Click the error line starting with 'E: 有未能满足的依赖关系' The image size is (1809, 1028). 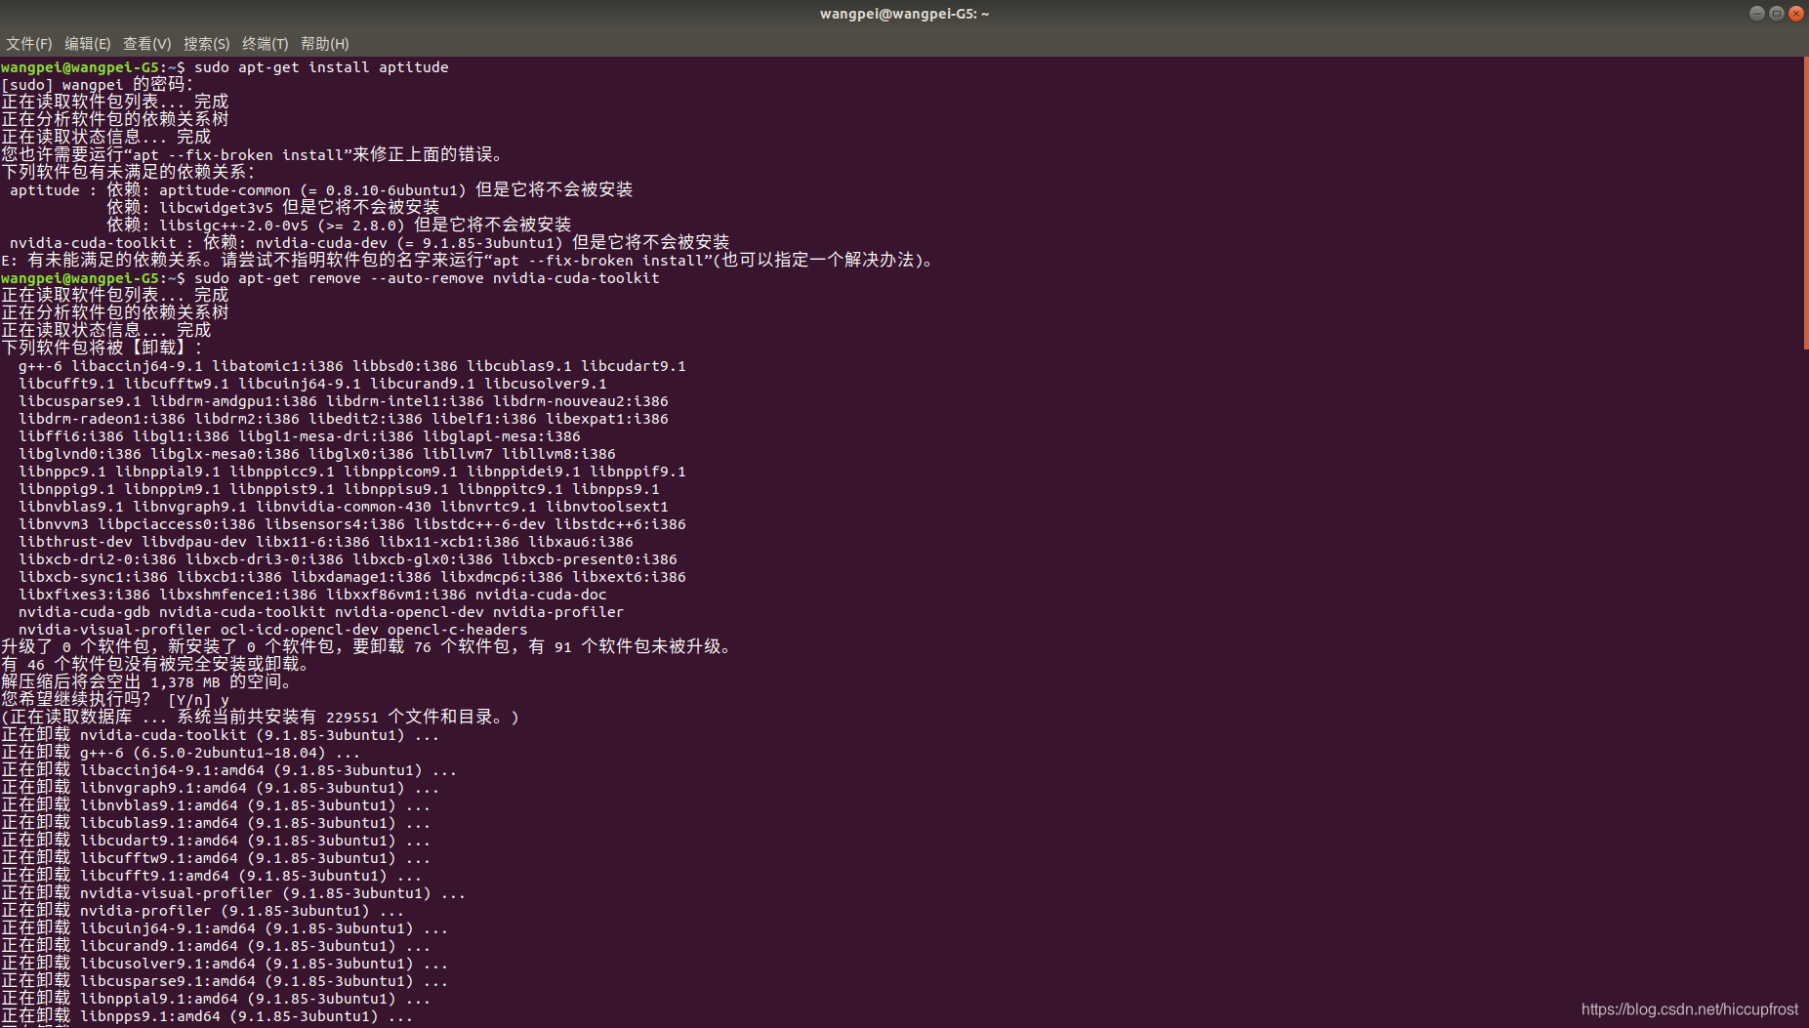[x=470, y=261]
